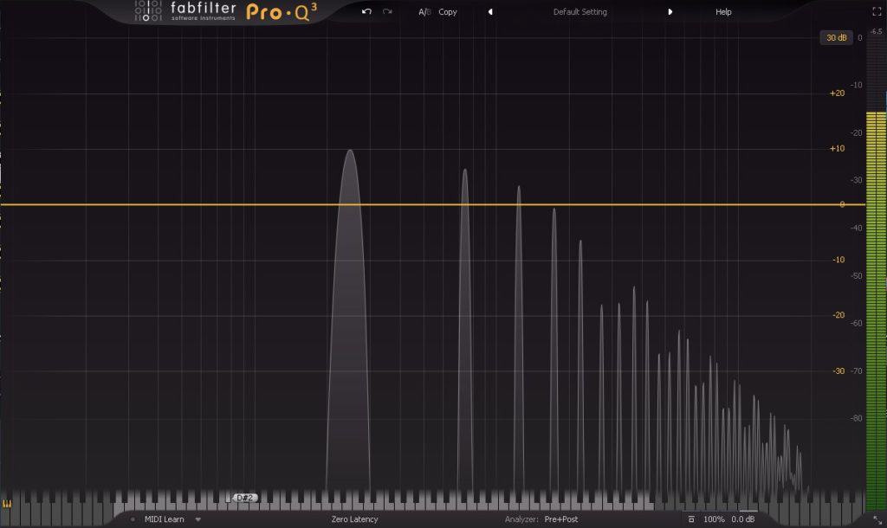Click the D#2 key on piano keyboard
887x528 pixels.
coord(244,498)
